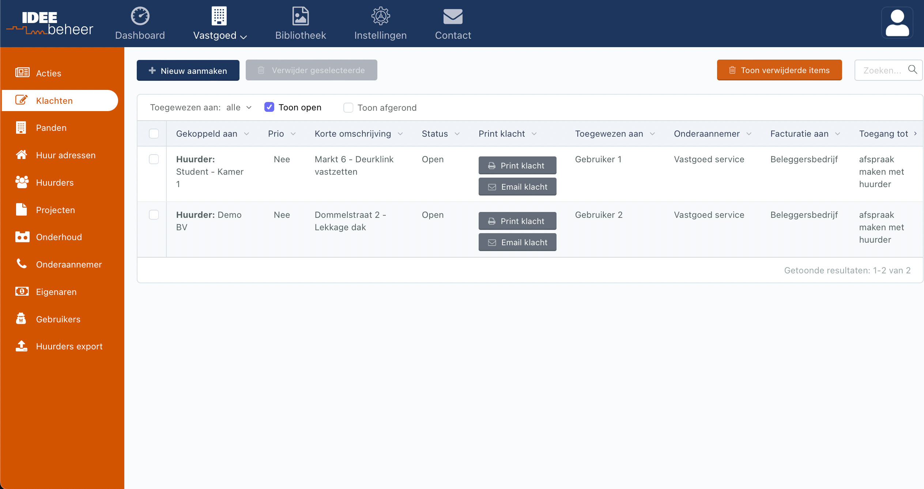Go to Panden in sidebar
This screenshot has height=489, width=924.
51,128
